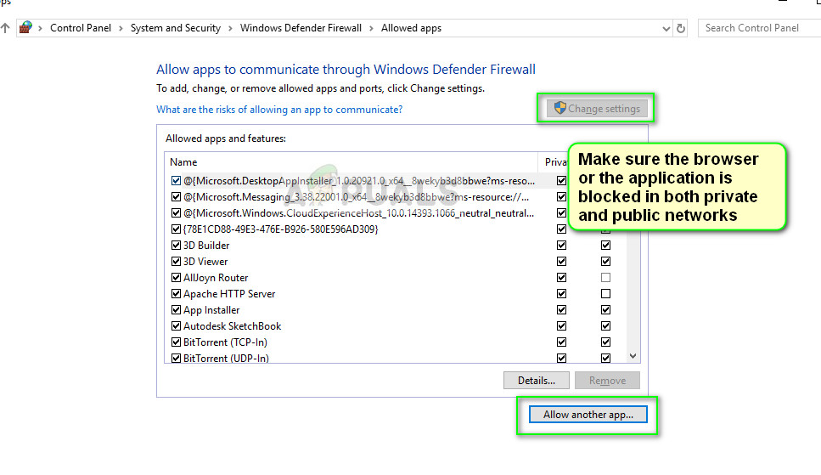
Task: Uncheck {78E1CD88-49E3...} name checkbox
Action: (176, 229)
